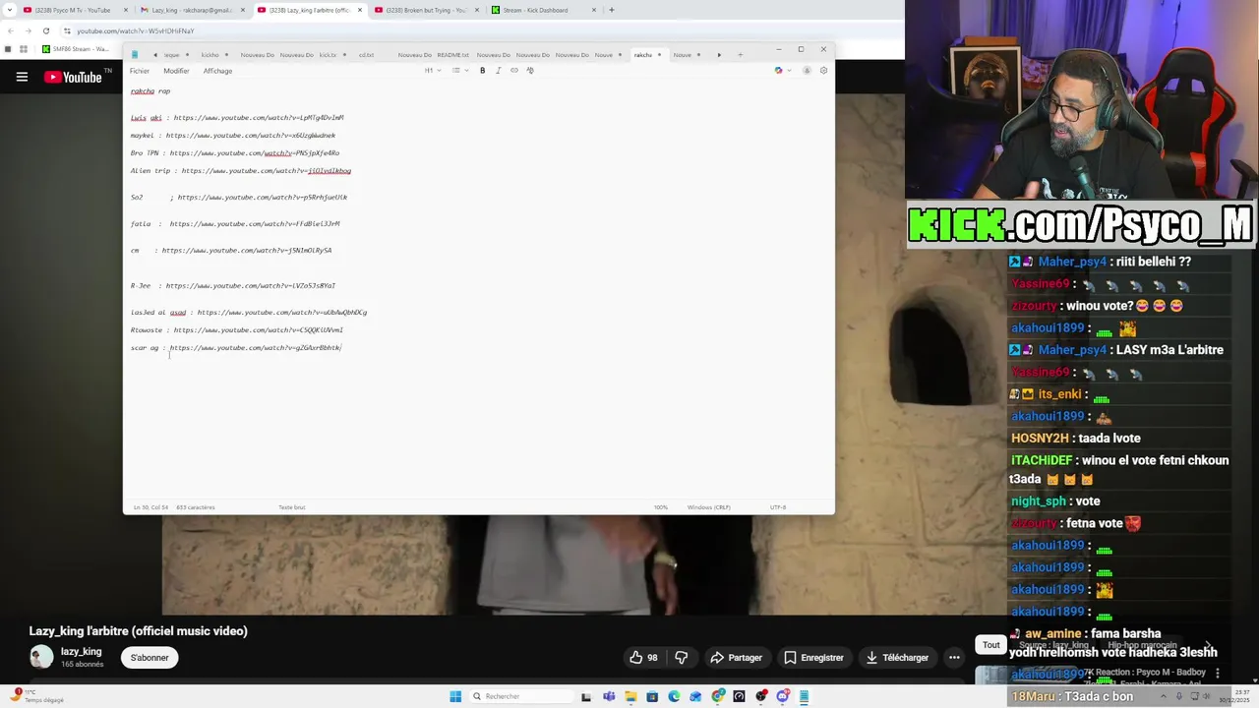Click S'abonner to subscribe to lazy_king
1259x708 pixels.
tap(150, 657)
